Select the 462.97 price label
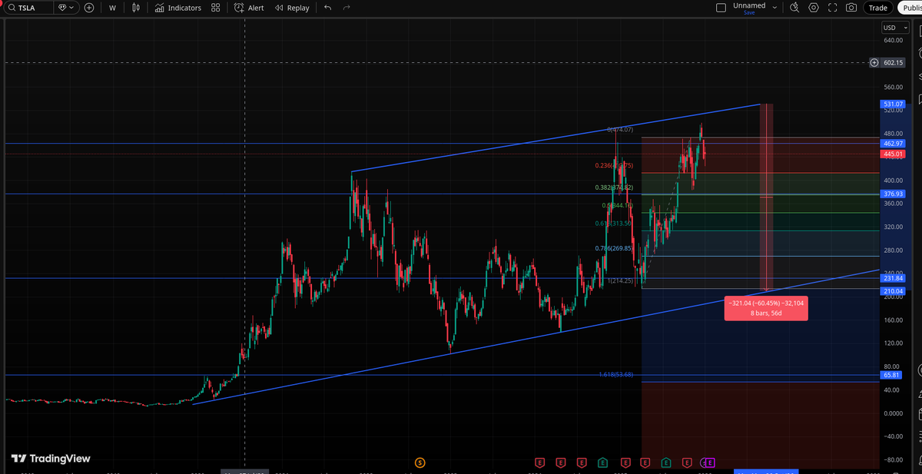 894,144
